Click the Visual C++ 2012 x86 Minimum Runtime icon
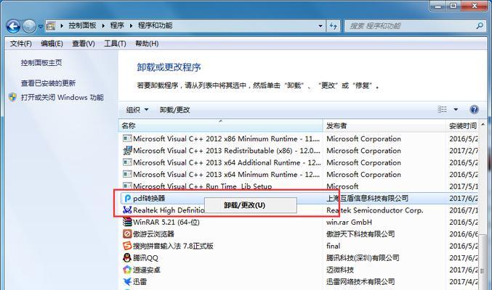Viewport: 492px width, 290px height. coord(127,138)
